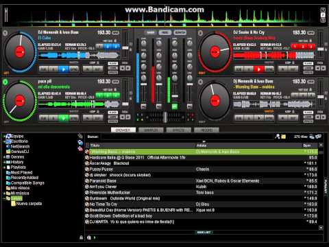
Task: Sync deck 2 with its sync button
Action: pos(269,69)
